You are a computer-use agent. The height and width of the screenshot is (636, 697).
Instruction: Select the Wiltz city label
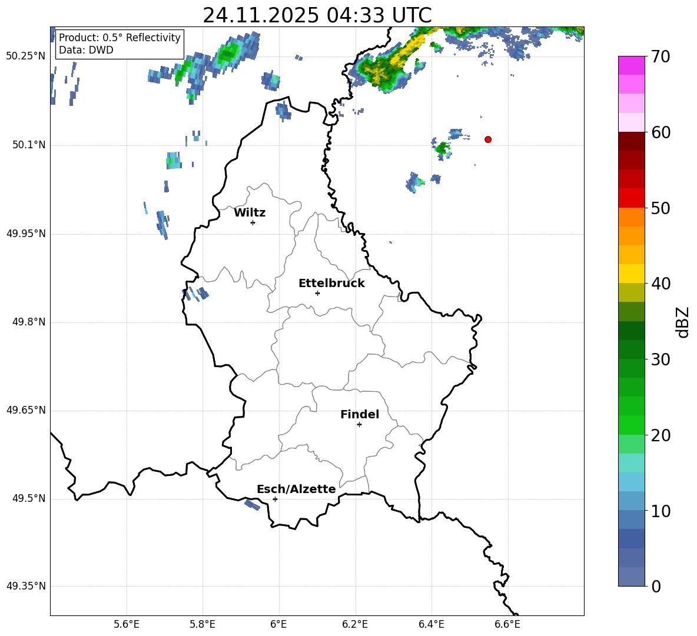(250, 213)
